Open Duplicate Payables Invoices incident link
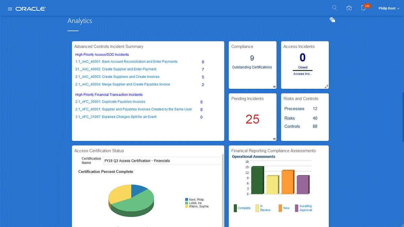 pos(110,102)
